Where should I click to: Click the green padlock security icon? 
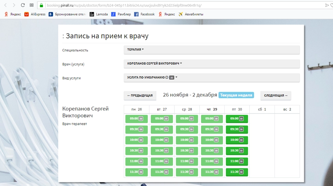(41, 5)
